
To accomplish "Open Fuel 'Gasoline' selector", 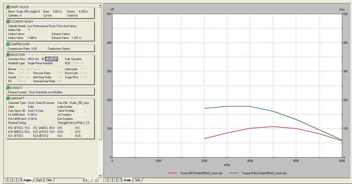I will click(x=76, y=59).
